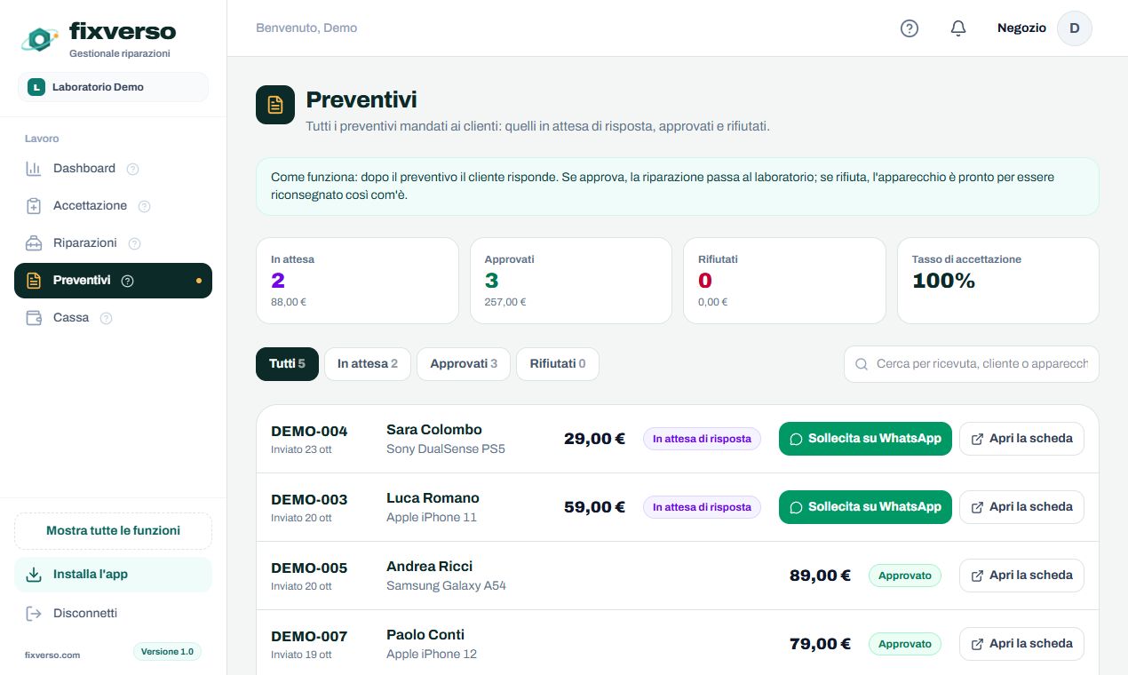Open the help question mark in the header
The height and width of the screenshot is (675, 1128).
tap(909, 28)
